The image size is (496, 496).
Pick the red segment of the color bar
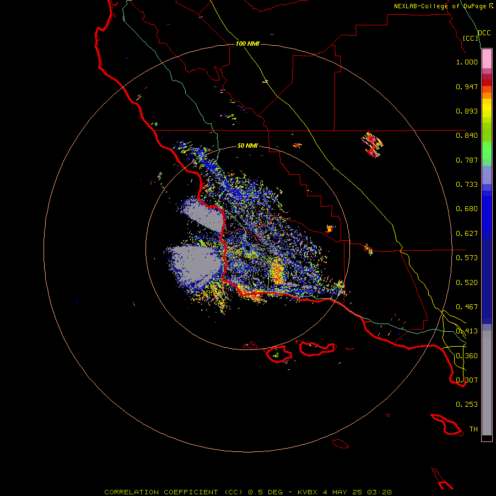click(487, 83)
